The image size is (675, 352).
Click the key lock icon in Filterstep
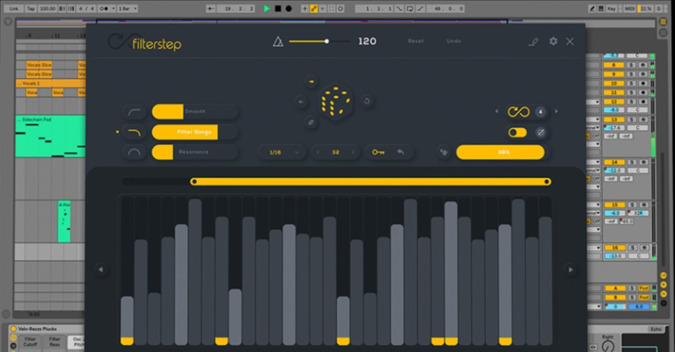(x=378, y=153)
